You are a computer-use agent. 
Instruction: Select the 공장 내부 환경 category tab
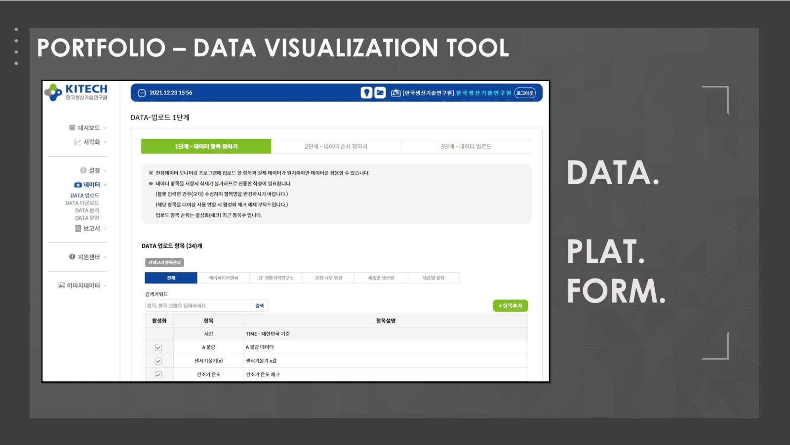click(328, 278)
